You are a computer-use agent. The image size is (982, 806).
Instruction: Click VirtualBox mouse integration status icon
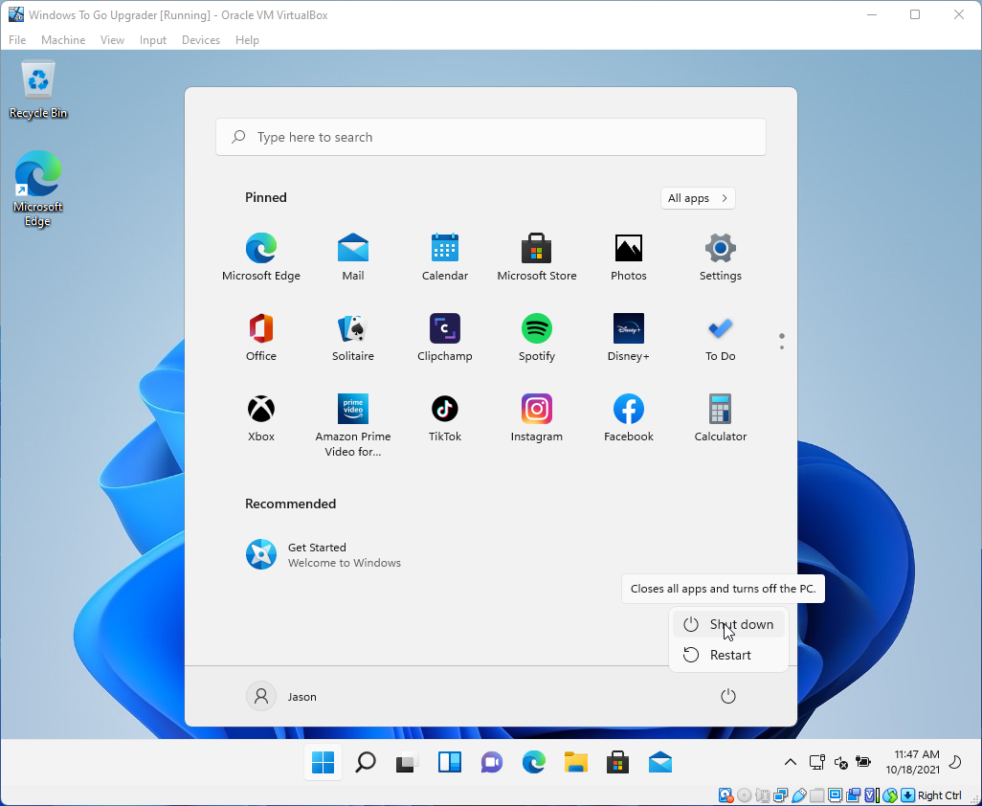coord(890,795)
